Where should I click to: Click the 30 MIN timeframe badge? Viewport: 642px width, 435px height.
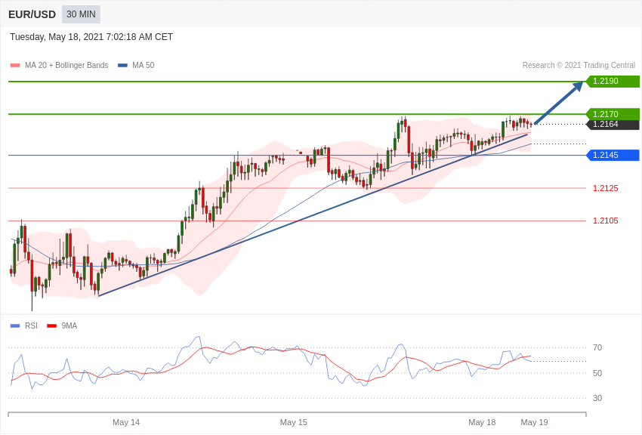click(81, 14)
